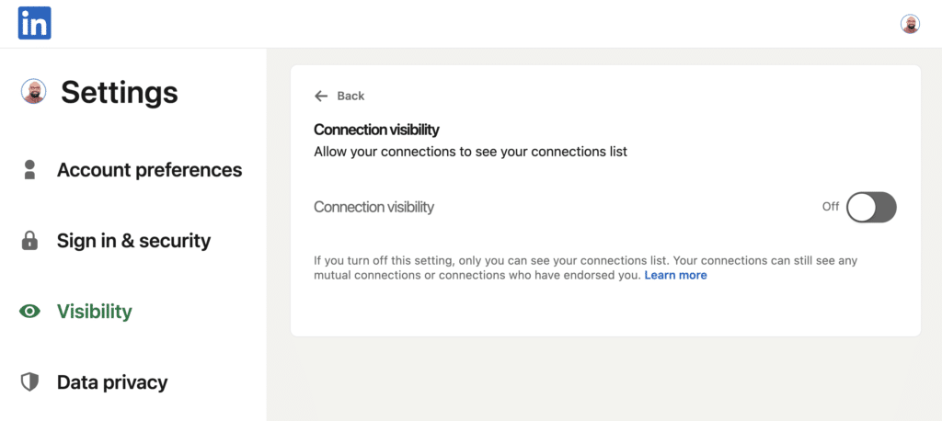
Task: Click the green eye icon beside Visibility
Action: 29,312
